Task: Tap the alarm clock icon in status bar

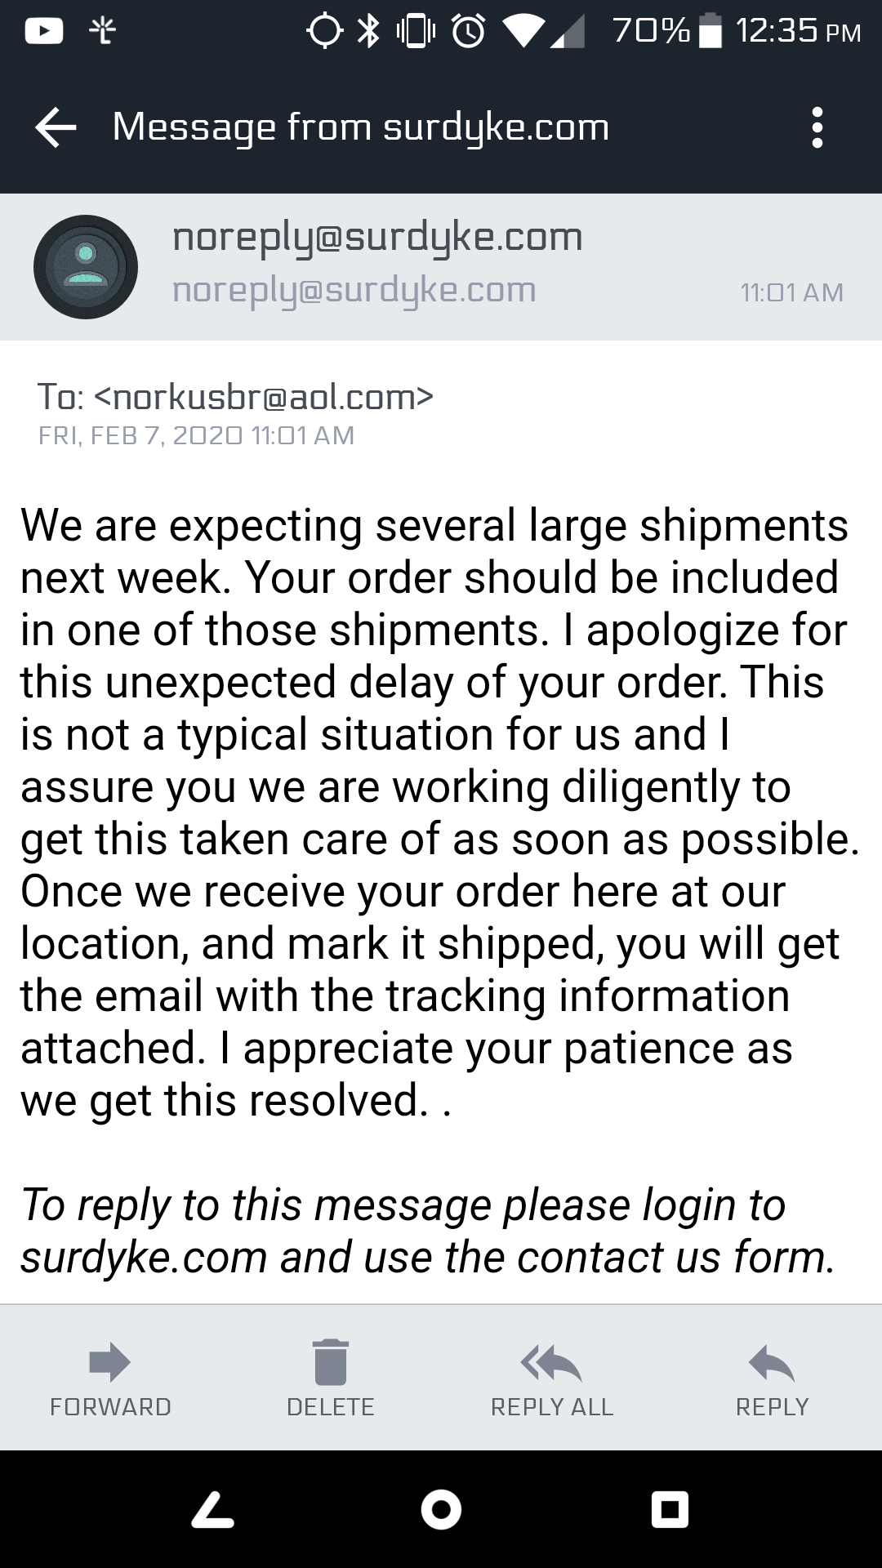Action: [468, 32]
